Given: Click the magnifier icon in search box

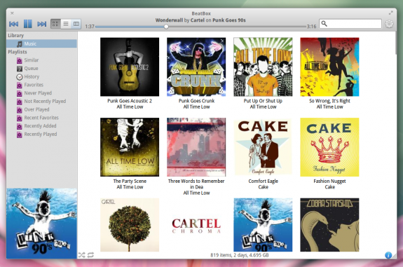Looking at the screenshot, I should point(325,24).
